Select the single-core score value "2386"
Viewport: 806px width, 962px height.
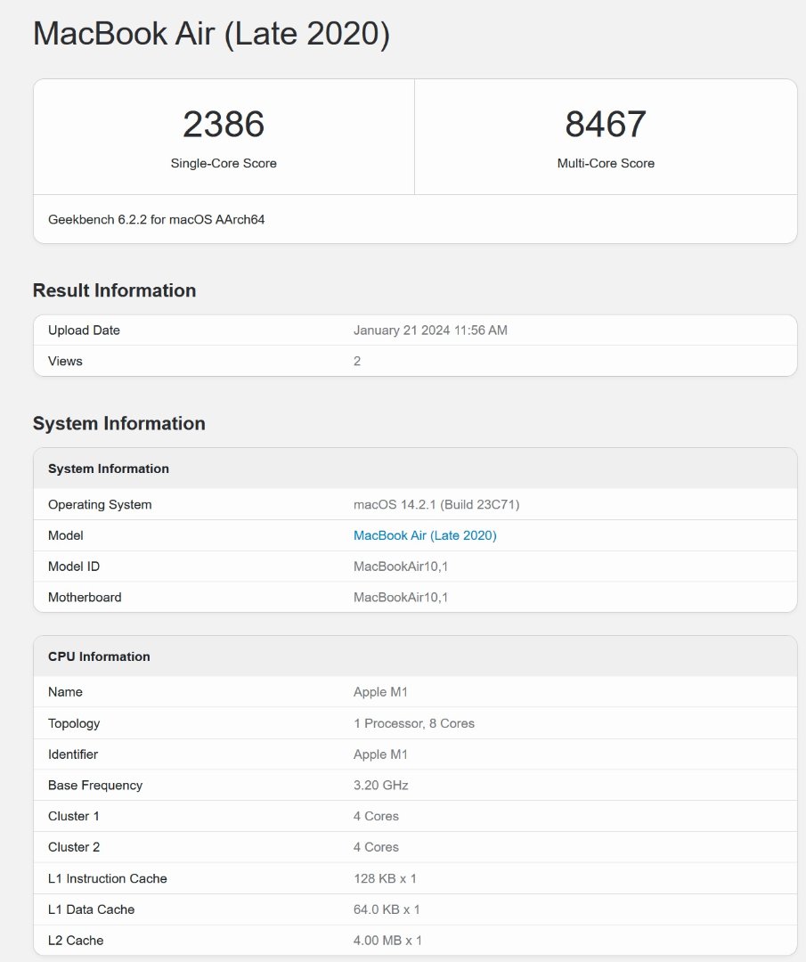point(224,124)
